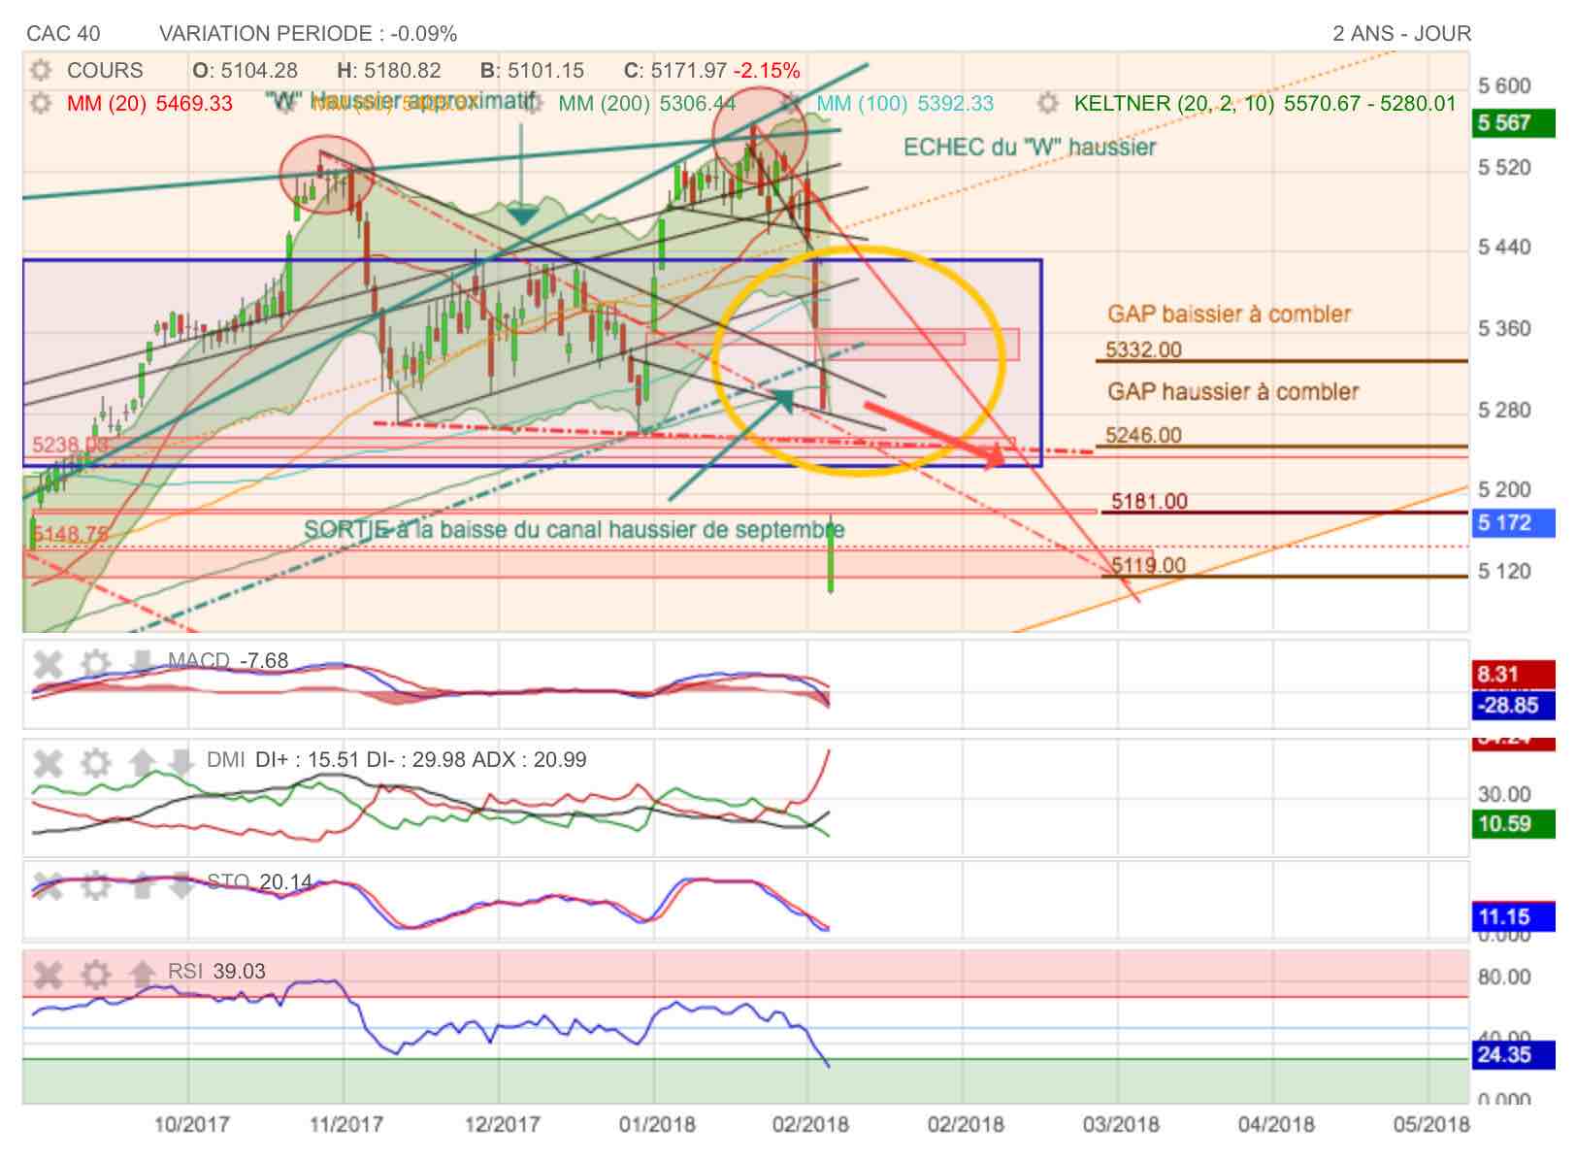Screen dimensions: 1576x1161
Task: Open MM (200) moving average settings gear
Action: tap(532, 103)
